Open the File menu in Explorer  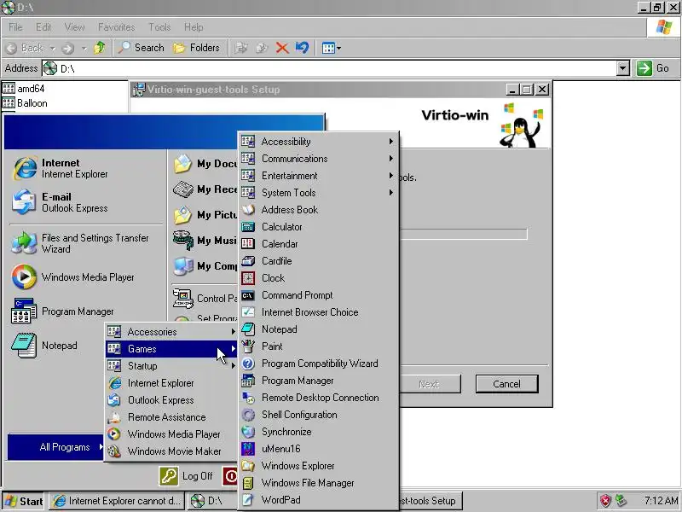[x=15, y=27]
